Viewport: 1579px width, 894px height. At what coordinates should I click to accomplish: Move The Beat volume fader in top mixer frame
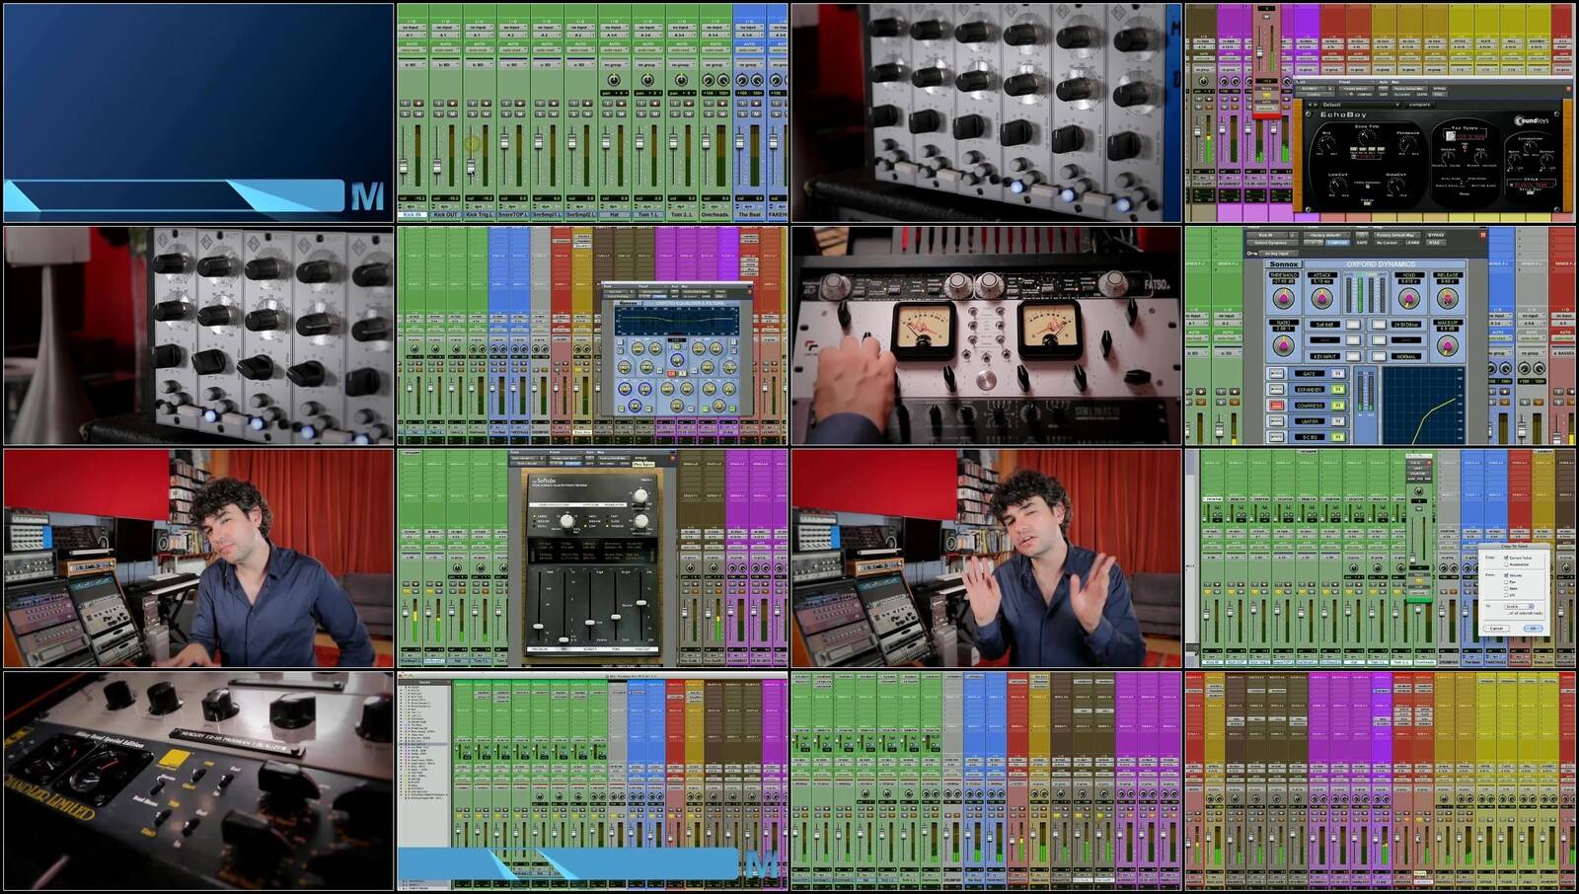(739, 141)
